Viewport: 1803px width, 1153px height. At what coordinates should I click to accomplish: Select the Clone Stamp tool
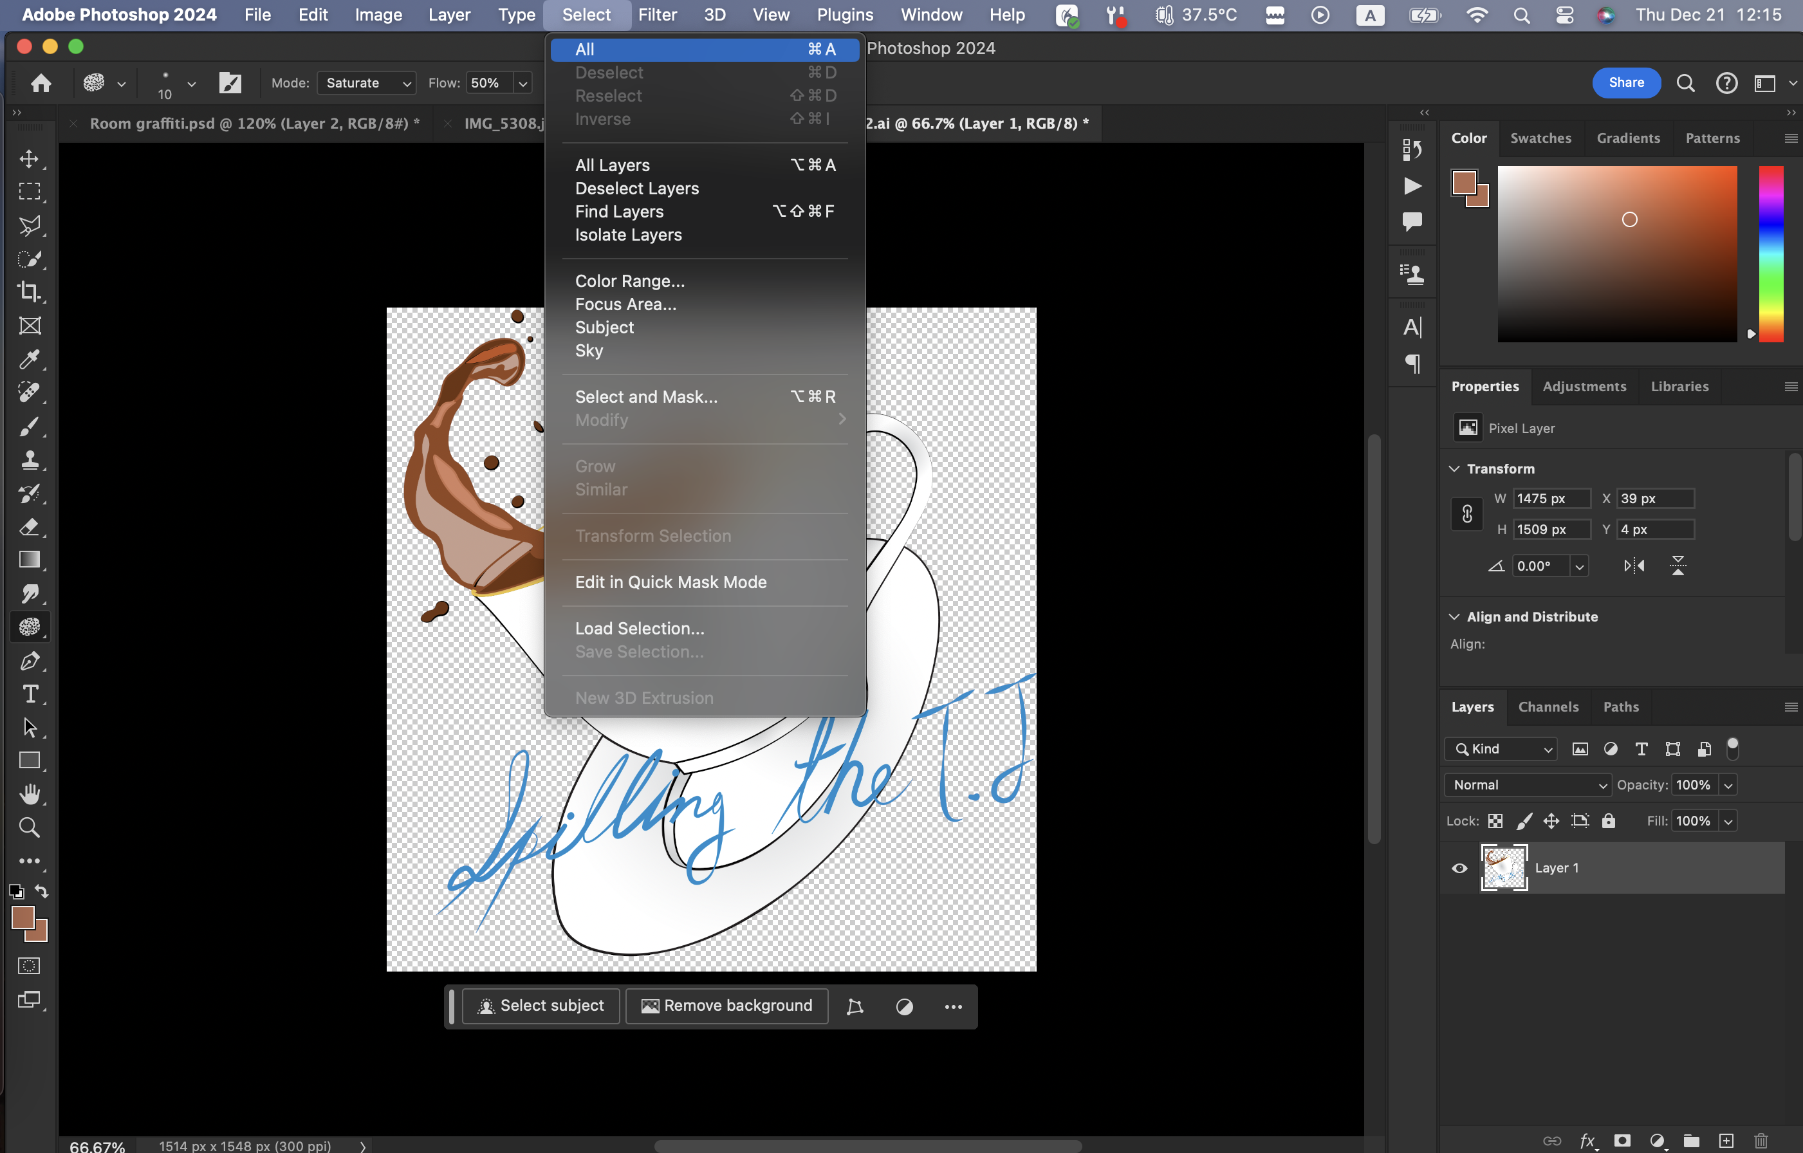(x=29, y=459)
